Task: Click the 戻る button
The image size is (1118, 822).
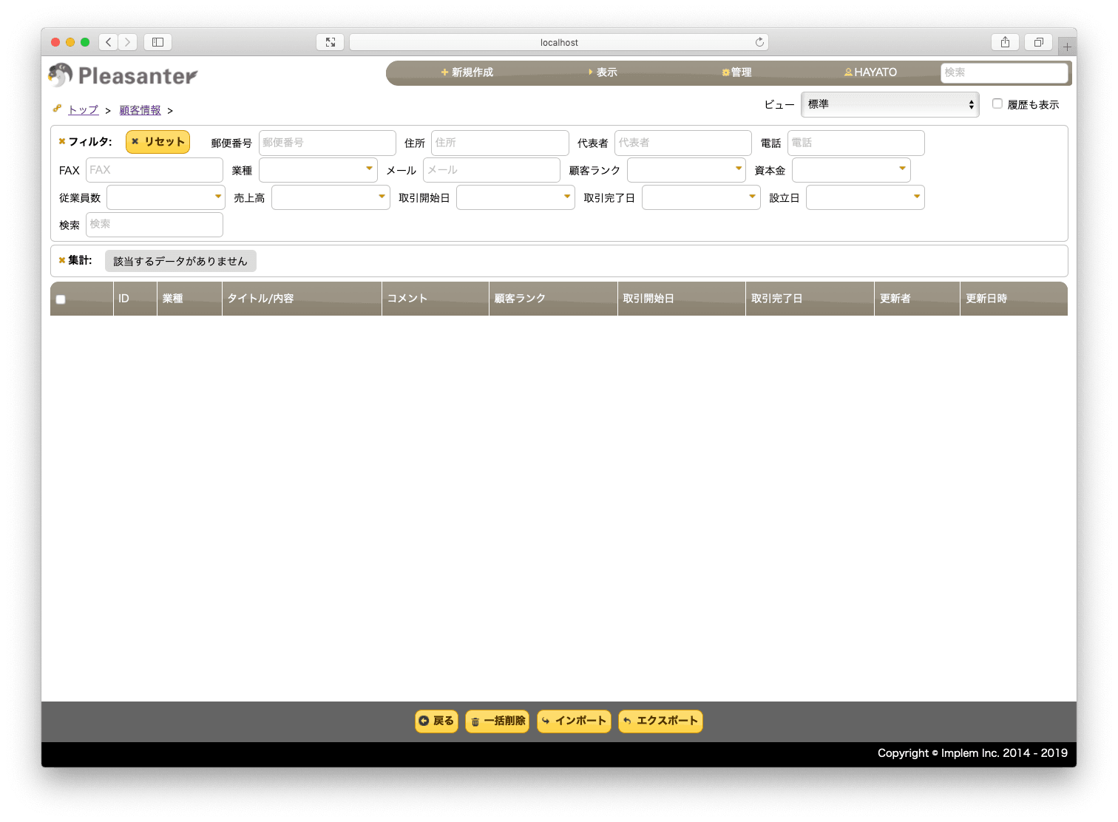Action: click(436, 721)
